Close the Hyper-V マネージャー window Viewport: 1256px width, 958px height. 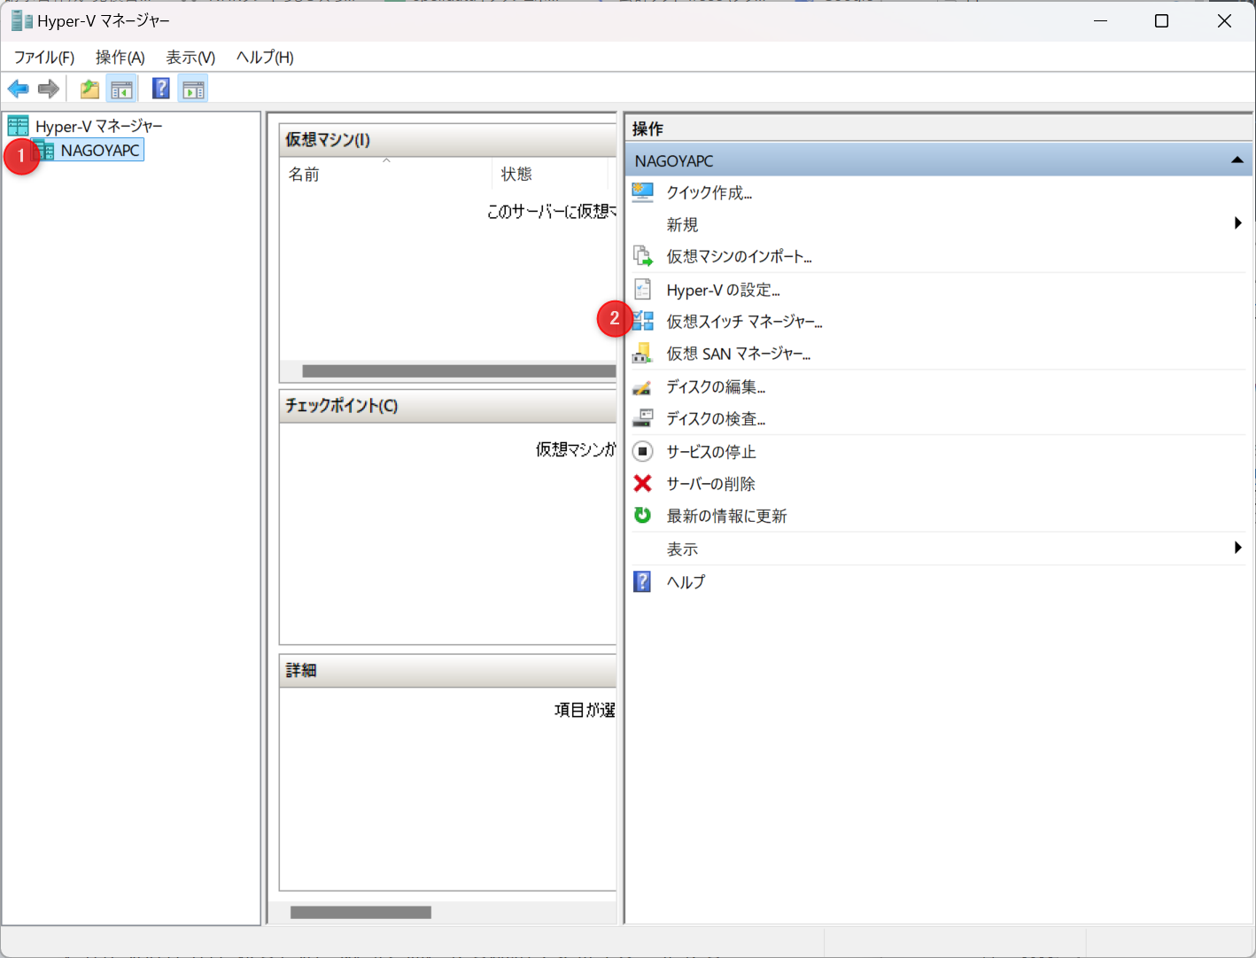click(1224, 20)
